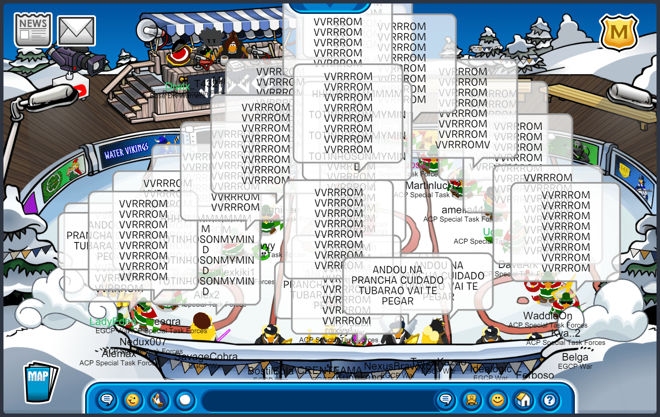Open your player card badge icon
This screenshot has width=660, height=417.
pos(472,400)
